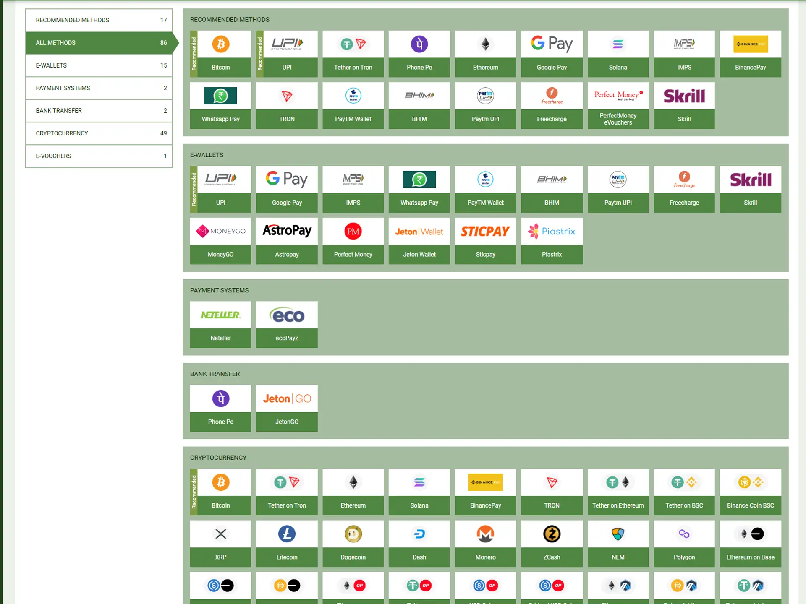Screen dimensions: 806x604
Task: Choose Google Pay in E-Wallets section
Action: pyautogui.click(x=287, y=189)
